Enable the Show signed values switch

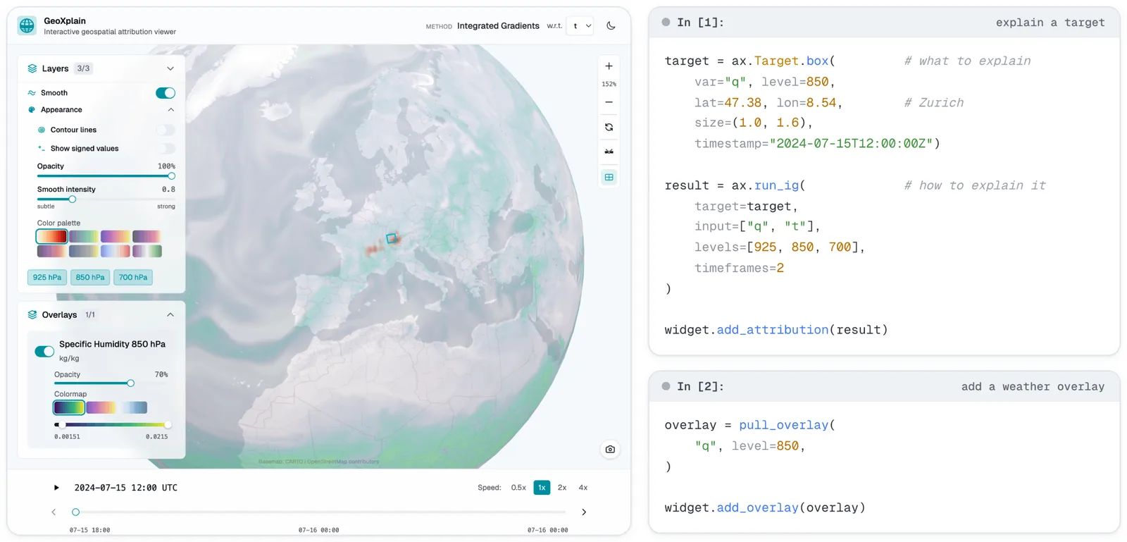coord(166,149)
